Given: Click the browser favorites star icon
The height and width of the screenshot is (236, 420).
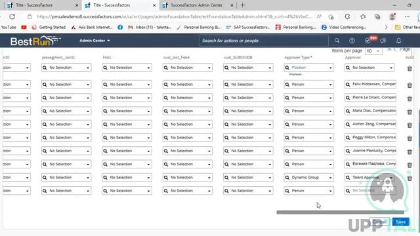Looking at the screenshot, I should (x=363, y=16).
